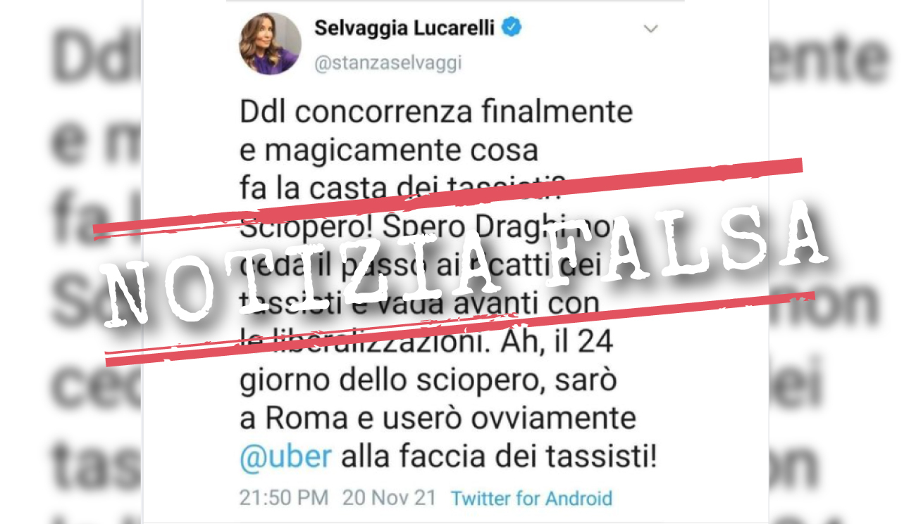Click the blue verified badge icon
Image resolution: width=916 pixels, height=524 pixels.
pos(512,29)
